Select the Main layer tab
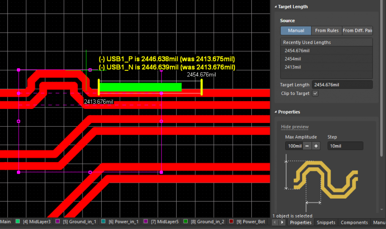Screen dimensions: 386x229 (5, 222)
